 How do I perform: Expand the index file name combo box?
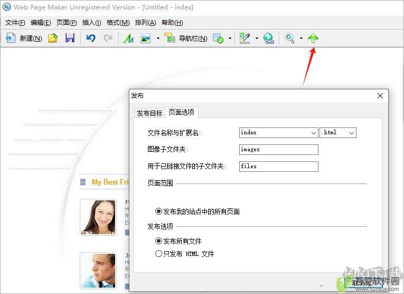tap(313, 133)
